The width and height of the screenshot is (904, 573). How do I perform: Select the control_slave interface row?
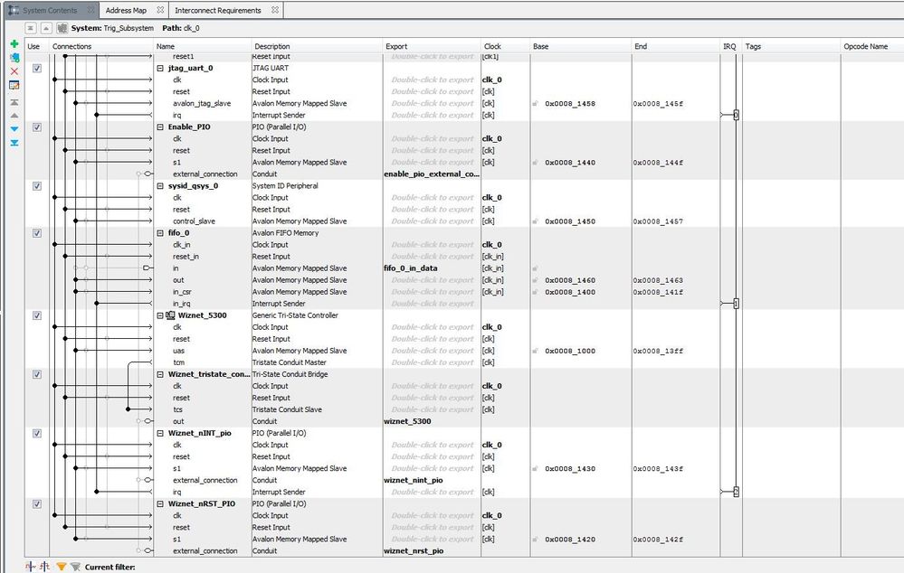click(x=194, y=221)
